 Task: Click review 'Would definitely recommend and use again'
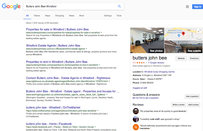(166, 127)
